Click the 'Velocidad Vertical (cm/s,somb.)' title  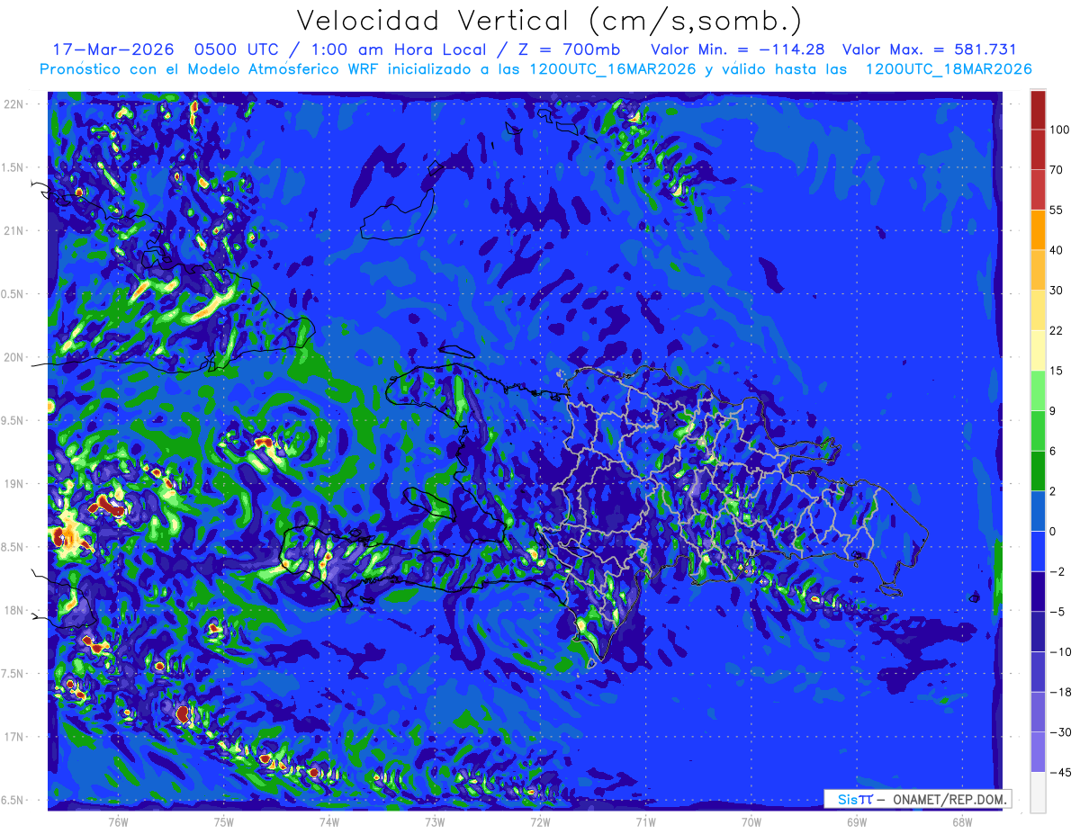pyautogui.click(x=549, y=21)
